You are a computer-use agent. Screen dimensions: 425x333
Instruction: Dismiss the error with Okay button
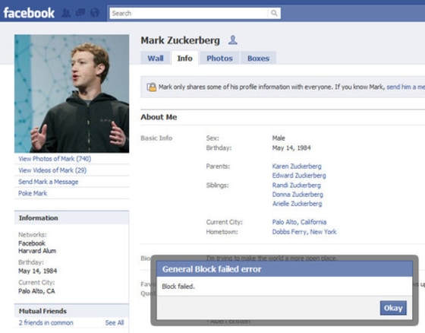(393, 308)
